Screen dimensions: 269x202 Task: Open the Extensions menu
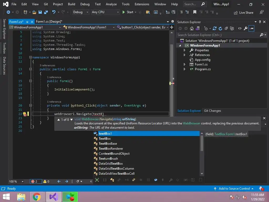point(142,4)
